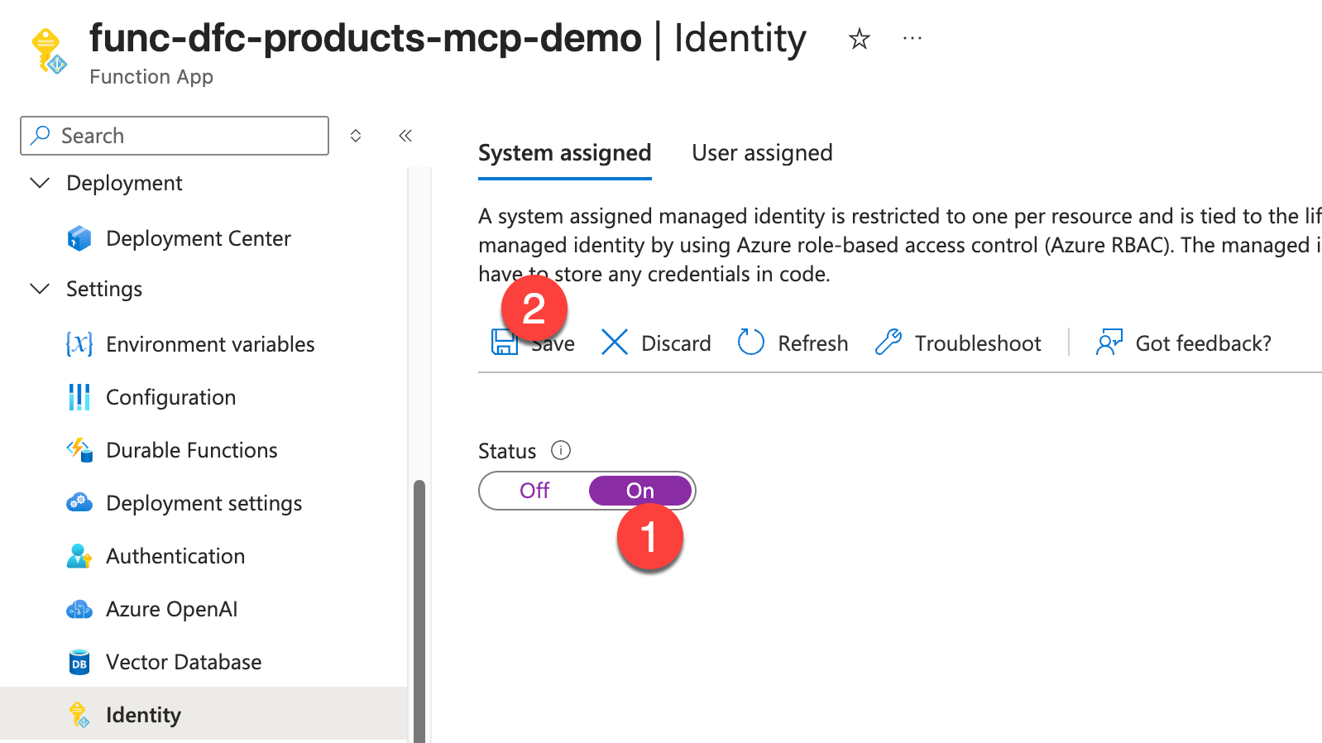
Task: Click the Environment variables icon
Action: coord(79,344)
